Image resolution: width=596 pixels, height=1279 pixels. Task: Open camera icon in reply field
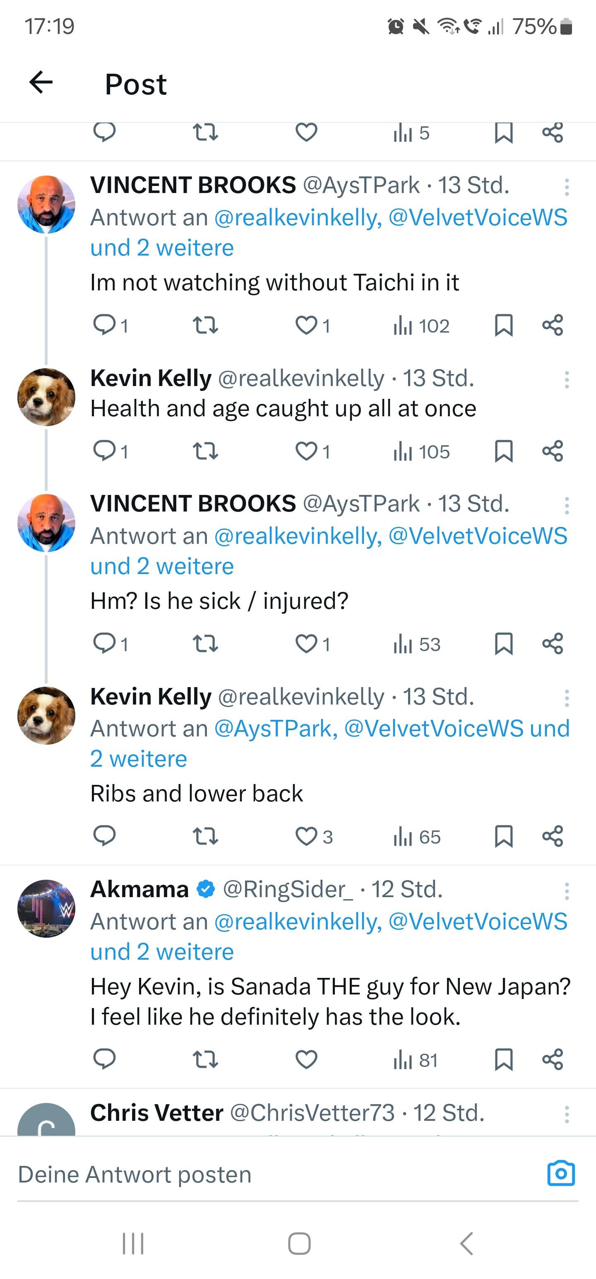point(561,1174)
